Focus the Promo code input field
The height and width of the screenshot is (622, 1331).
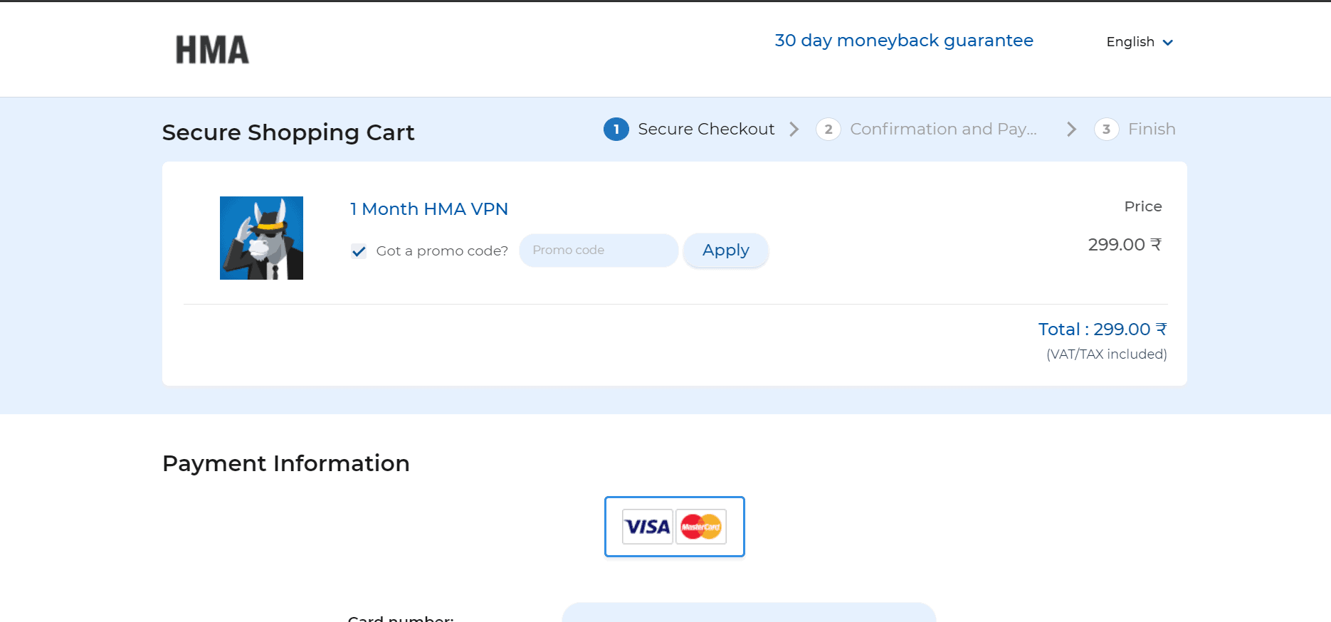(x=599, y=251)
